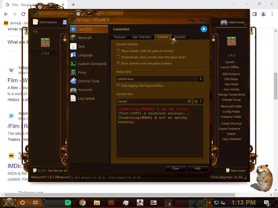Viewport: 278px width, 208px height.
Task: Open the 7z taskbar application
Action: (154, 203)
